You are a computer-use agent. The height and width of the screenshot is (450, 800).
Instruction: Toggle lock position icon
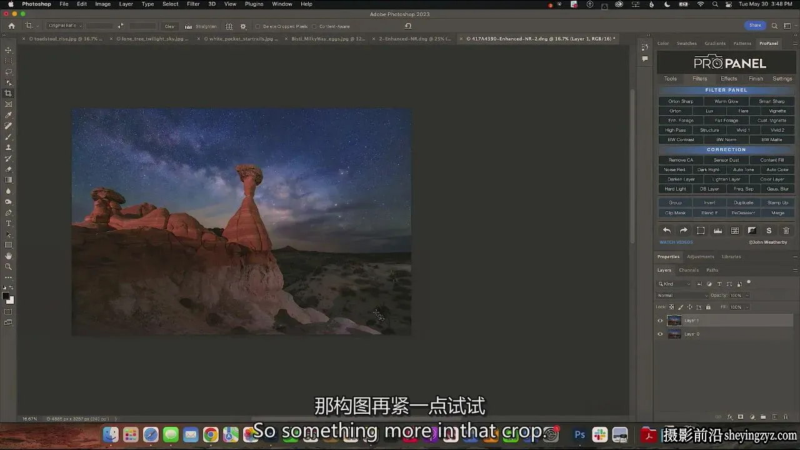tap(690, 307)
